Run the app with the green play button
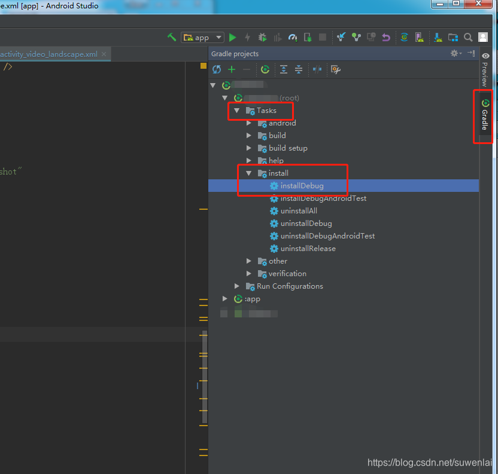498x474 pixels. click(x=232, y=38)
